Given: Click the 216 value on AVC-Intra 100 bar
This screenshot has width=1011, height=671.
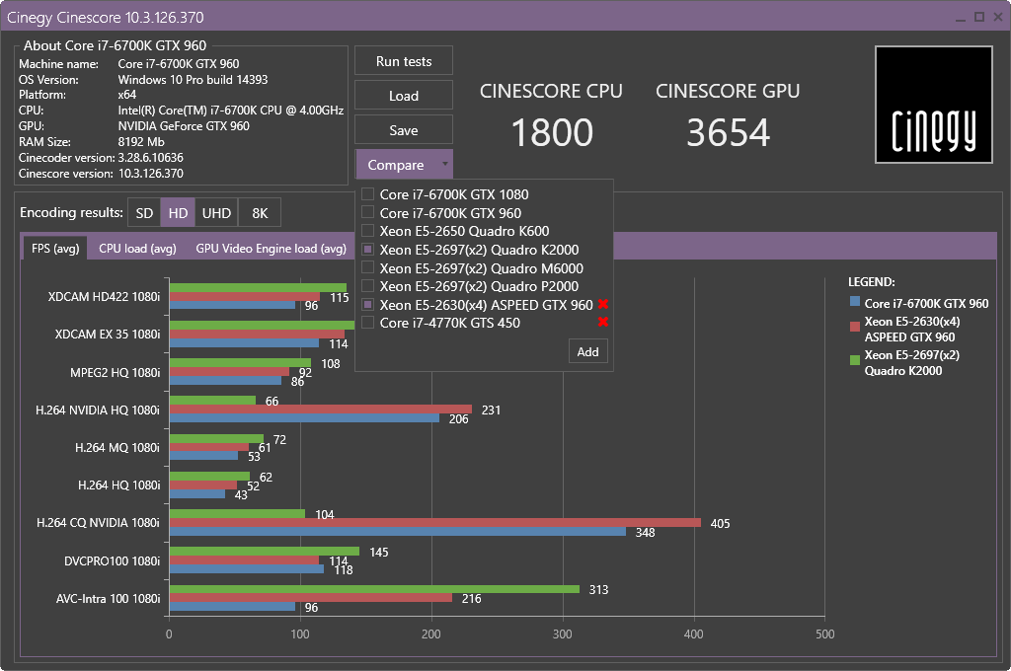Looking at the screenshot, I should pyautogui.click(x=471, y=598).
